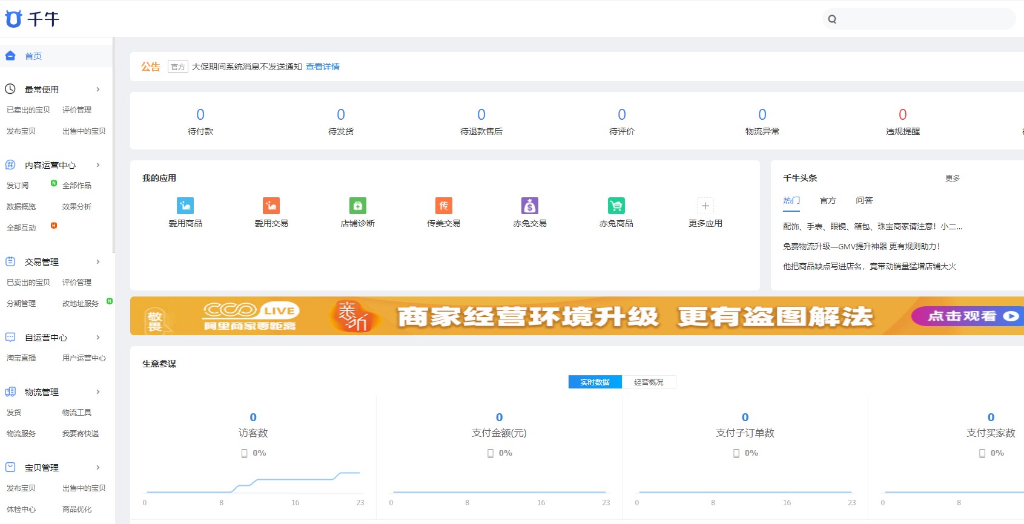This screenshot has height=524, width=1024.
Task: Open 淘宝直播 in the sidebar
Action: click(x=21, y=358)
